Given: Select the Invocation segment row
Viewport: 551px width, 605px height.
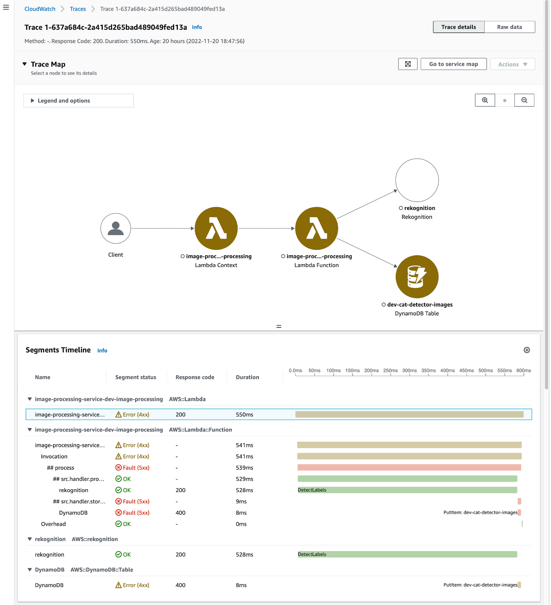Looking at the screenshot, I should [x=279, y=456].
